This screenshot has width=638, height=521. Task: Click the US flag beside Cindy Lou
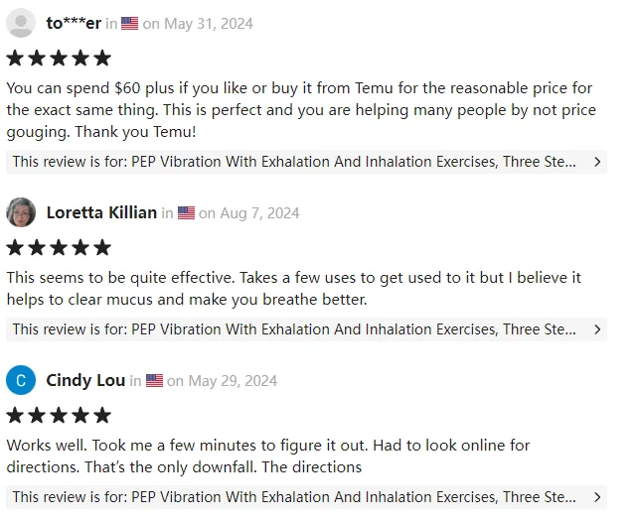pyautogui.click(x=155, y=380)
